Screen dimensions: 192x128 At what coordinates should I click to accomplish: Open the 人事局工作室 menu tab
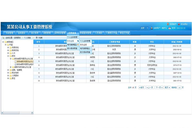[x=111, y=33]
